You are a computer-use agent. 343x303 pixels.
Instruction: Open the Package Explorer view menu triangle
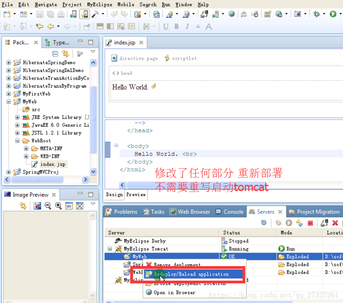point(93,52)
